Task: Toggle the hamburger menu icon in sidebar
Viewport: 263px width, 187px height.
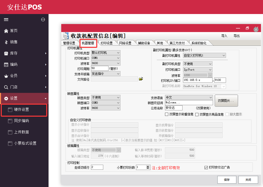Action: (x=6, y=20)
